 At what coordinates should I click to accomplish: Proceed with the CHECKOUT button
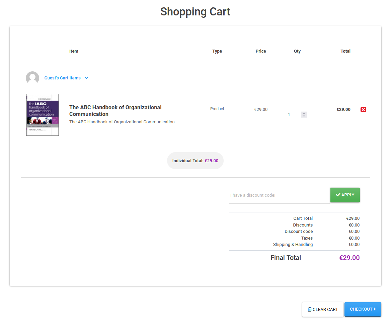[363, 309]
